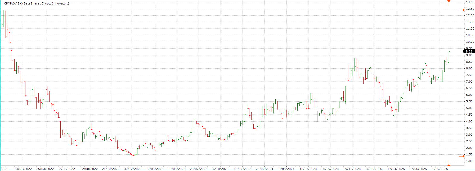475x171 pixels.
Task: Click the 5.00 price axis label
Action: (x=469, y=108)
